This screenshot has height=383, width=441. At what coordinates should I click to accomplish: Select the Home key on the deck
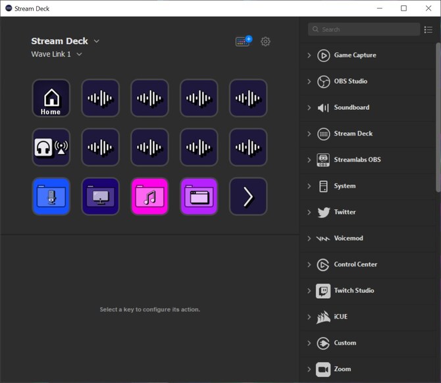[x=51, y=98]
